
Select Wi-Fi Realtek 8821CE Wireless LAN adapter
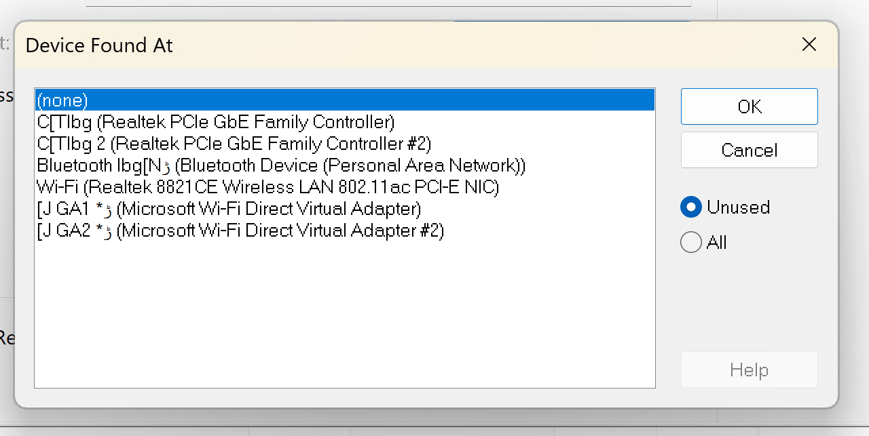268,187
